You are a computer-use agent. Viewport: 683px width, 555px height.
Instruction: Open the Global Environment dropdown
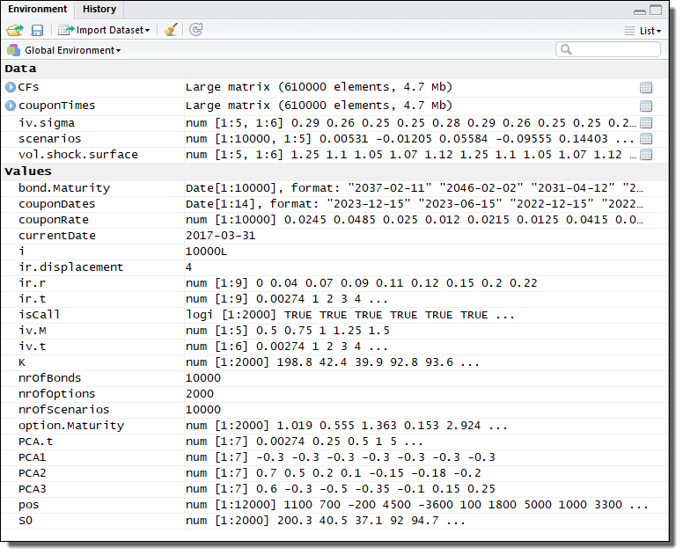[64, 50]
